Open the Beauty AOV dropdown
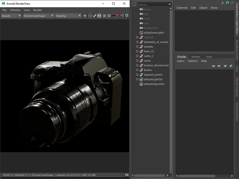 point(11,16)
